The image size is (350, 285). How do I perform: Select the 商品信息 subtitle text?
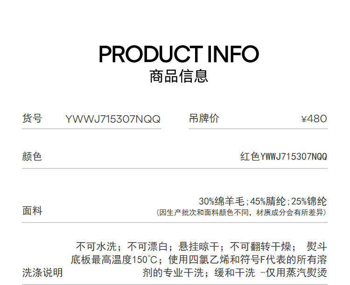pos(179,76)
